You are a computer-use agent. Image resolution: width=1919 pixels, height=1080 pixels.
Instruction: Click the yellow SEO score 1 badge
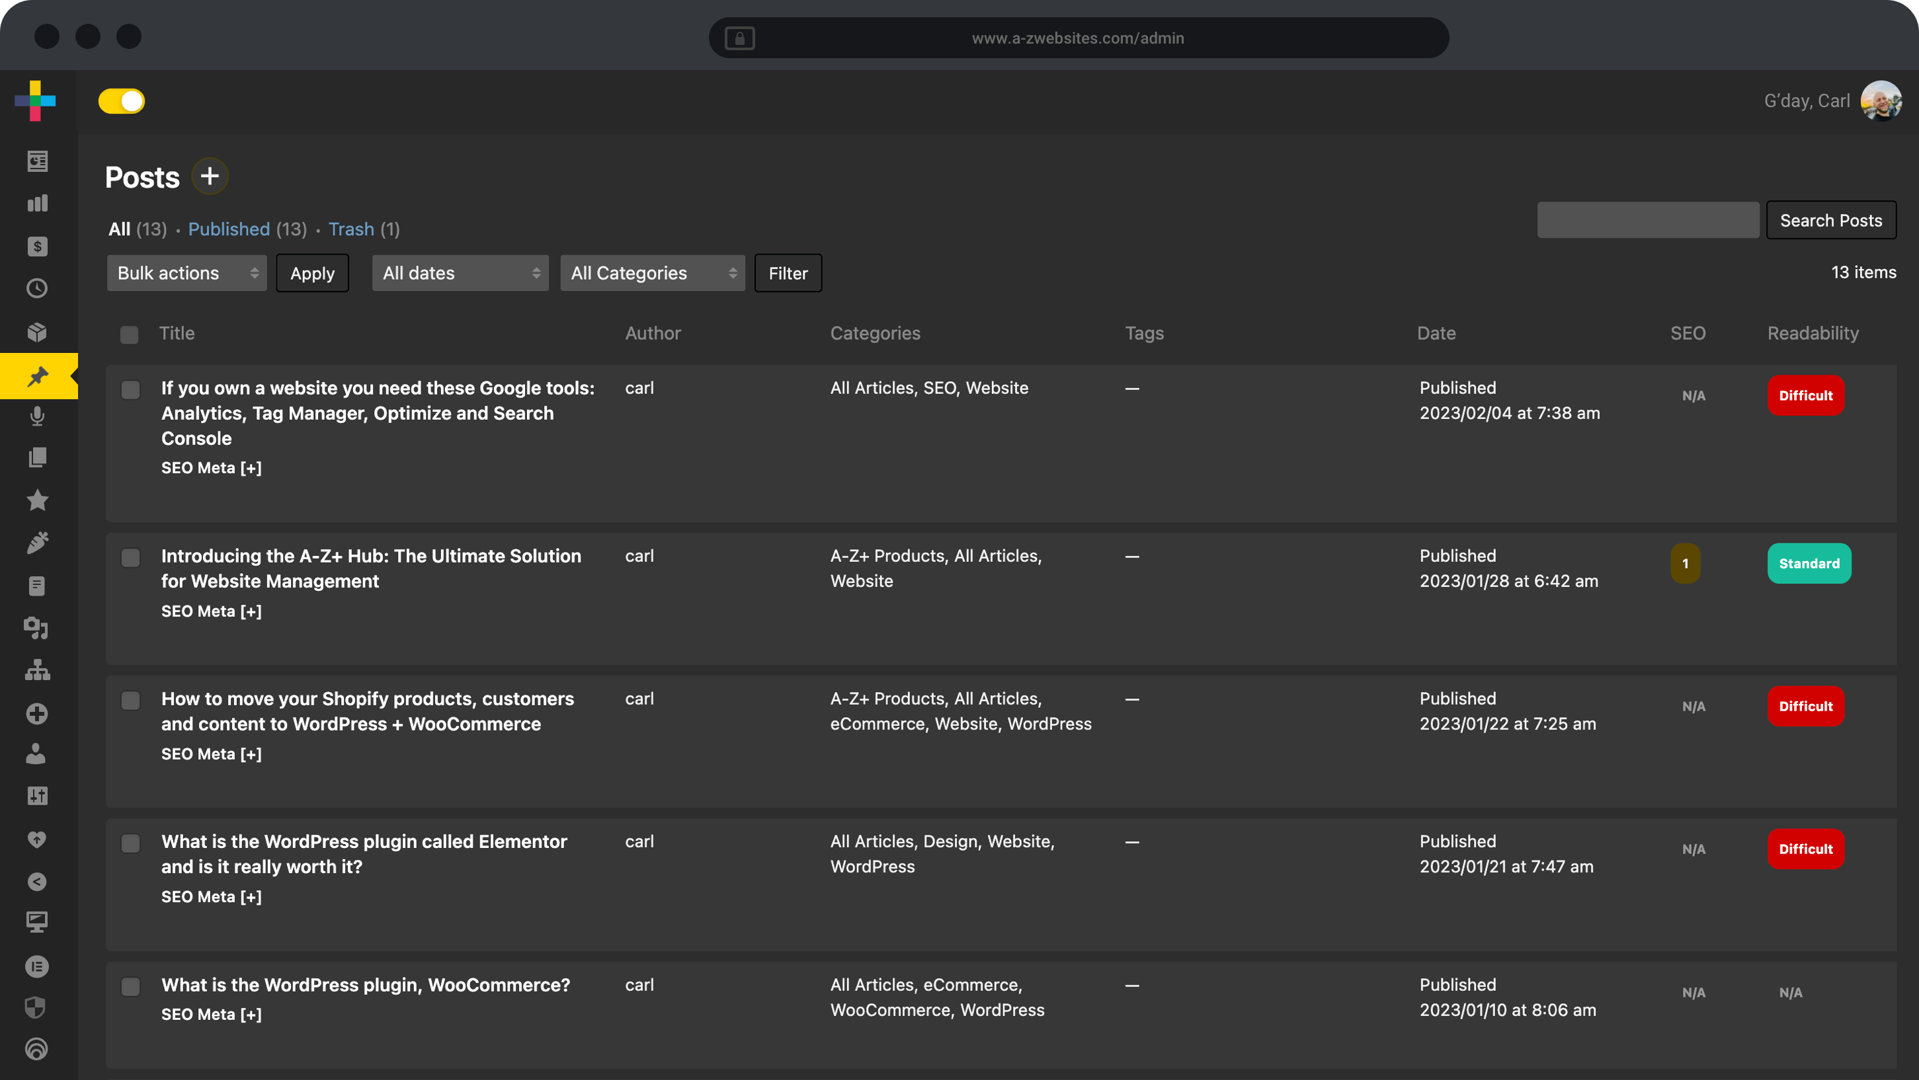[1685, 564]
